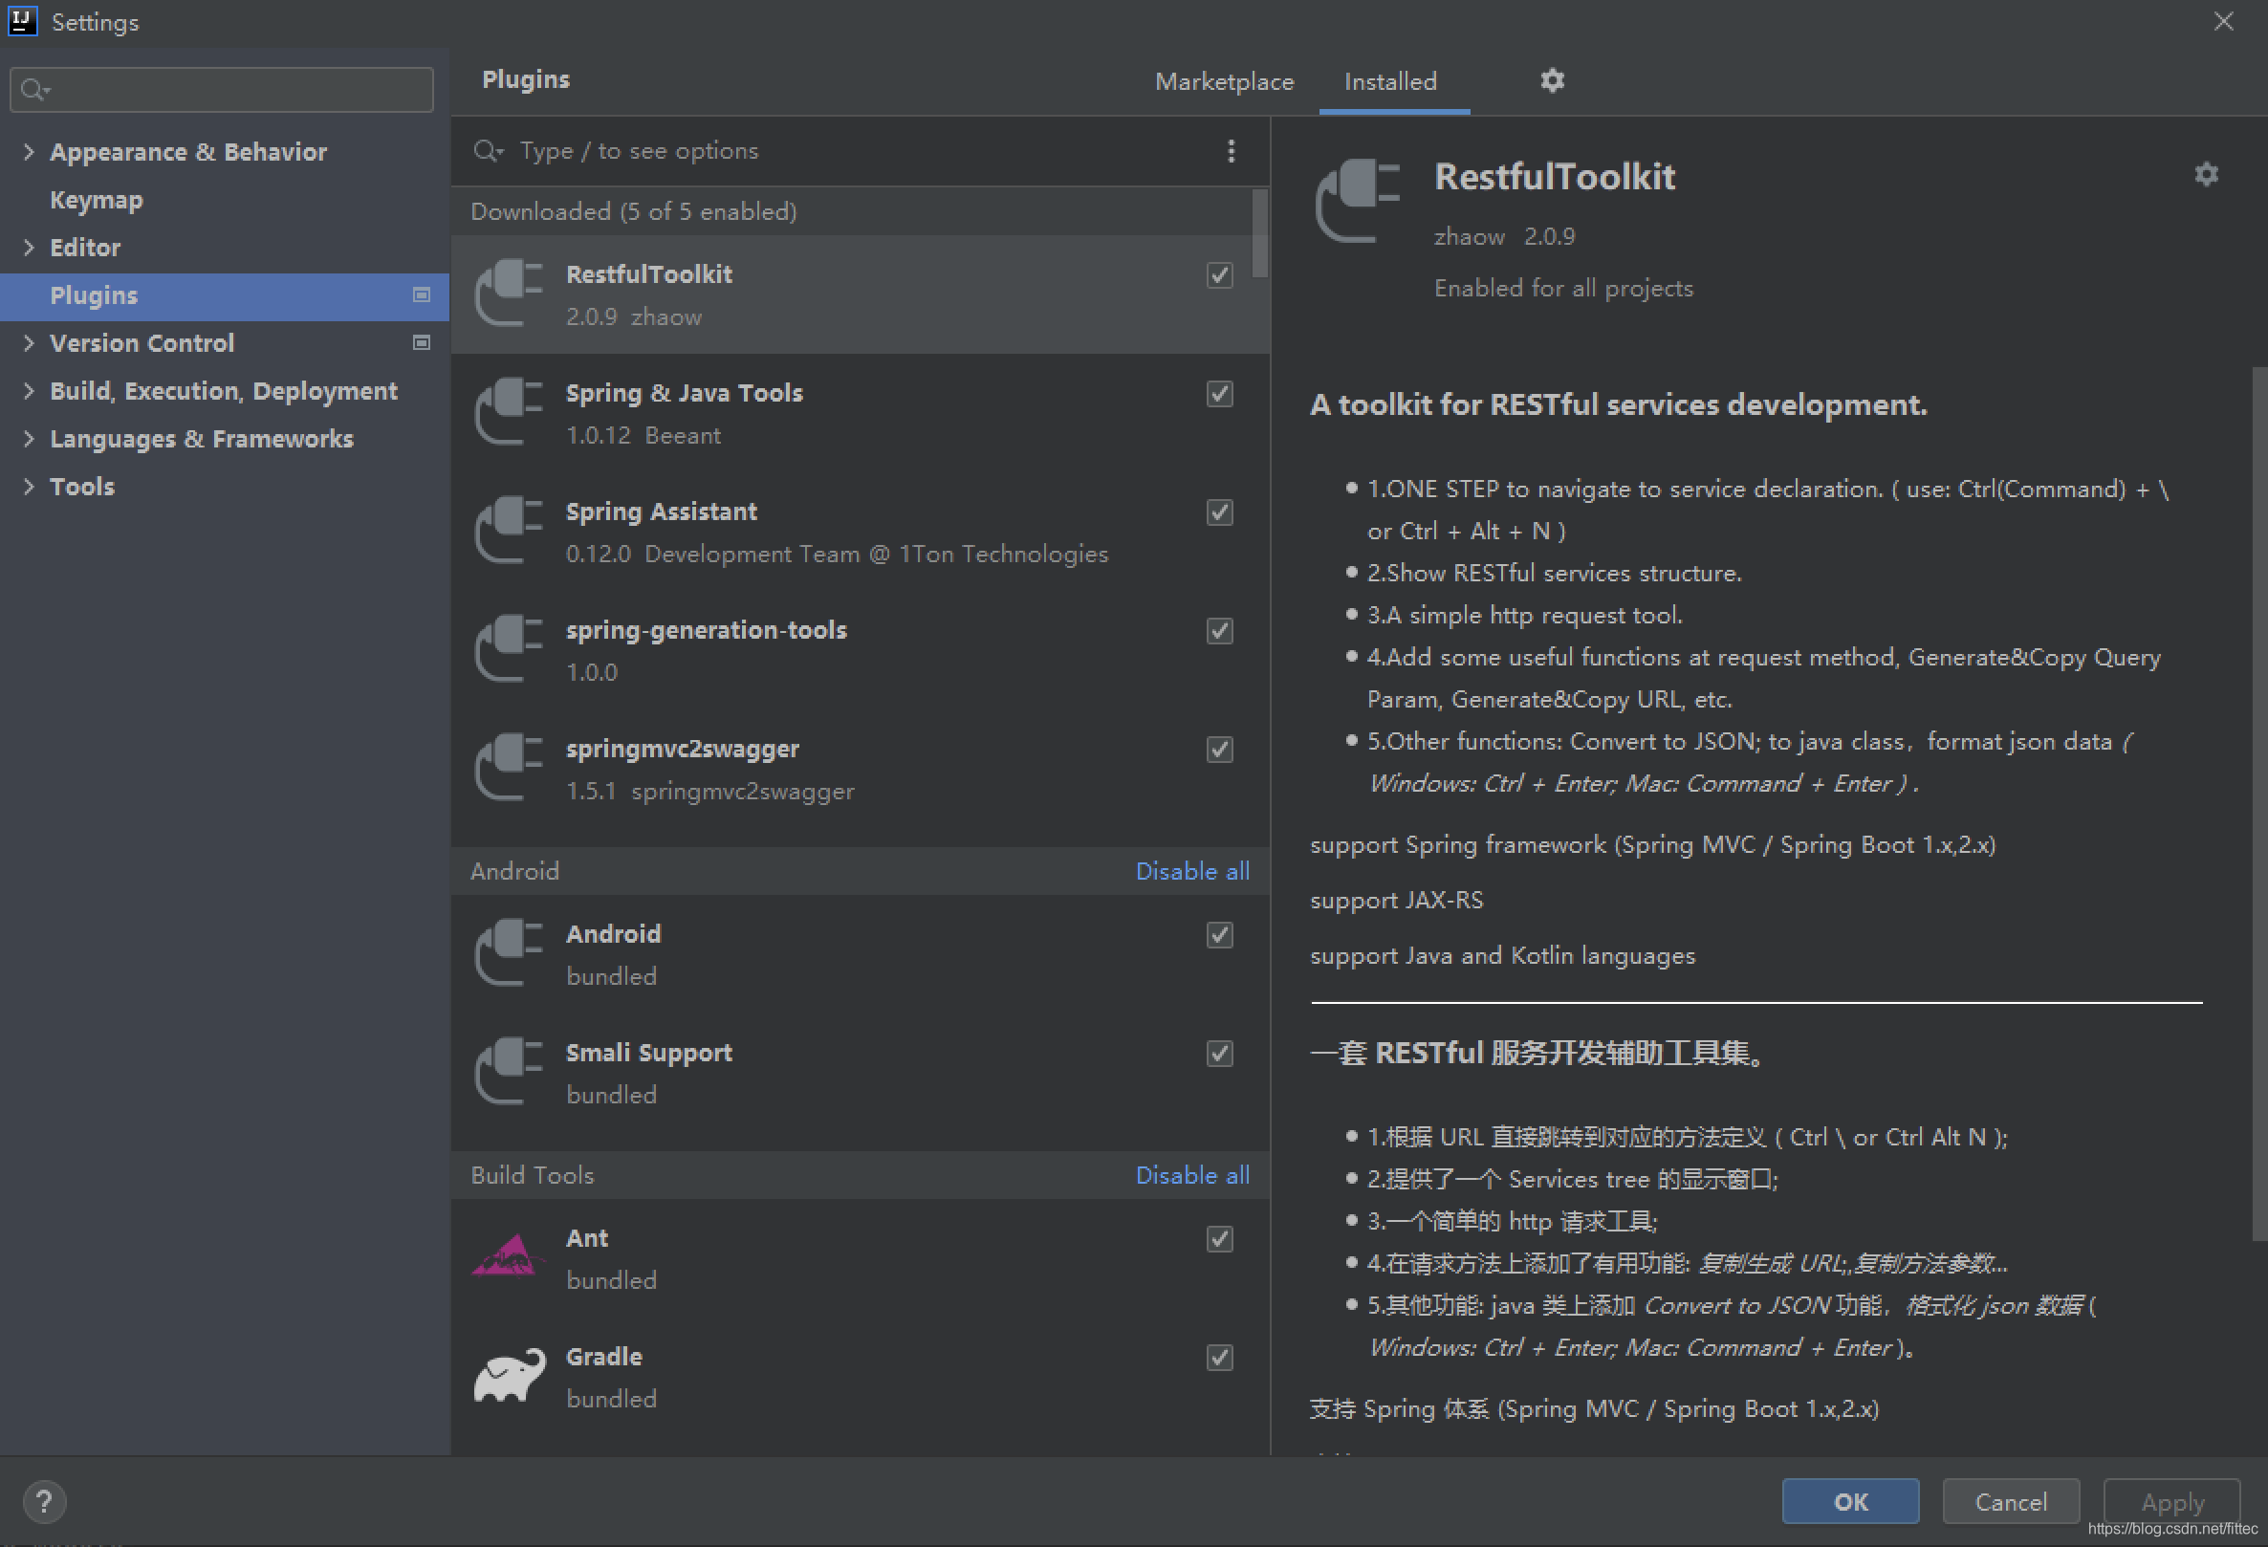Viewport: 2268px width, 1547px height.
Task: Uncheck the springmvc2swagger plugin
Action: click(1219, 750)
